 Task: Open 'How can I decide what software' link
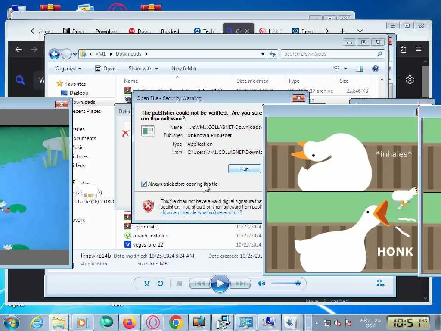pos(201,212)
